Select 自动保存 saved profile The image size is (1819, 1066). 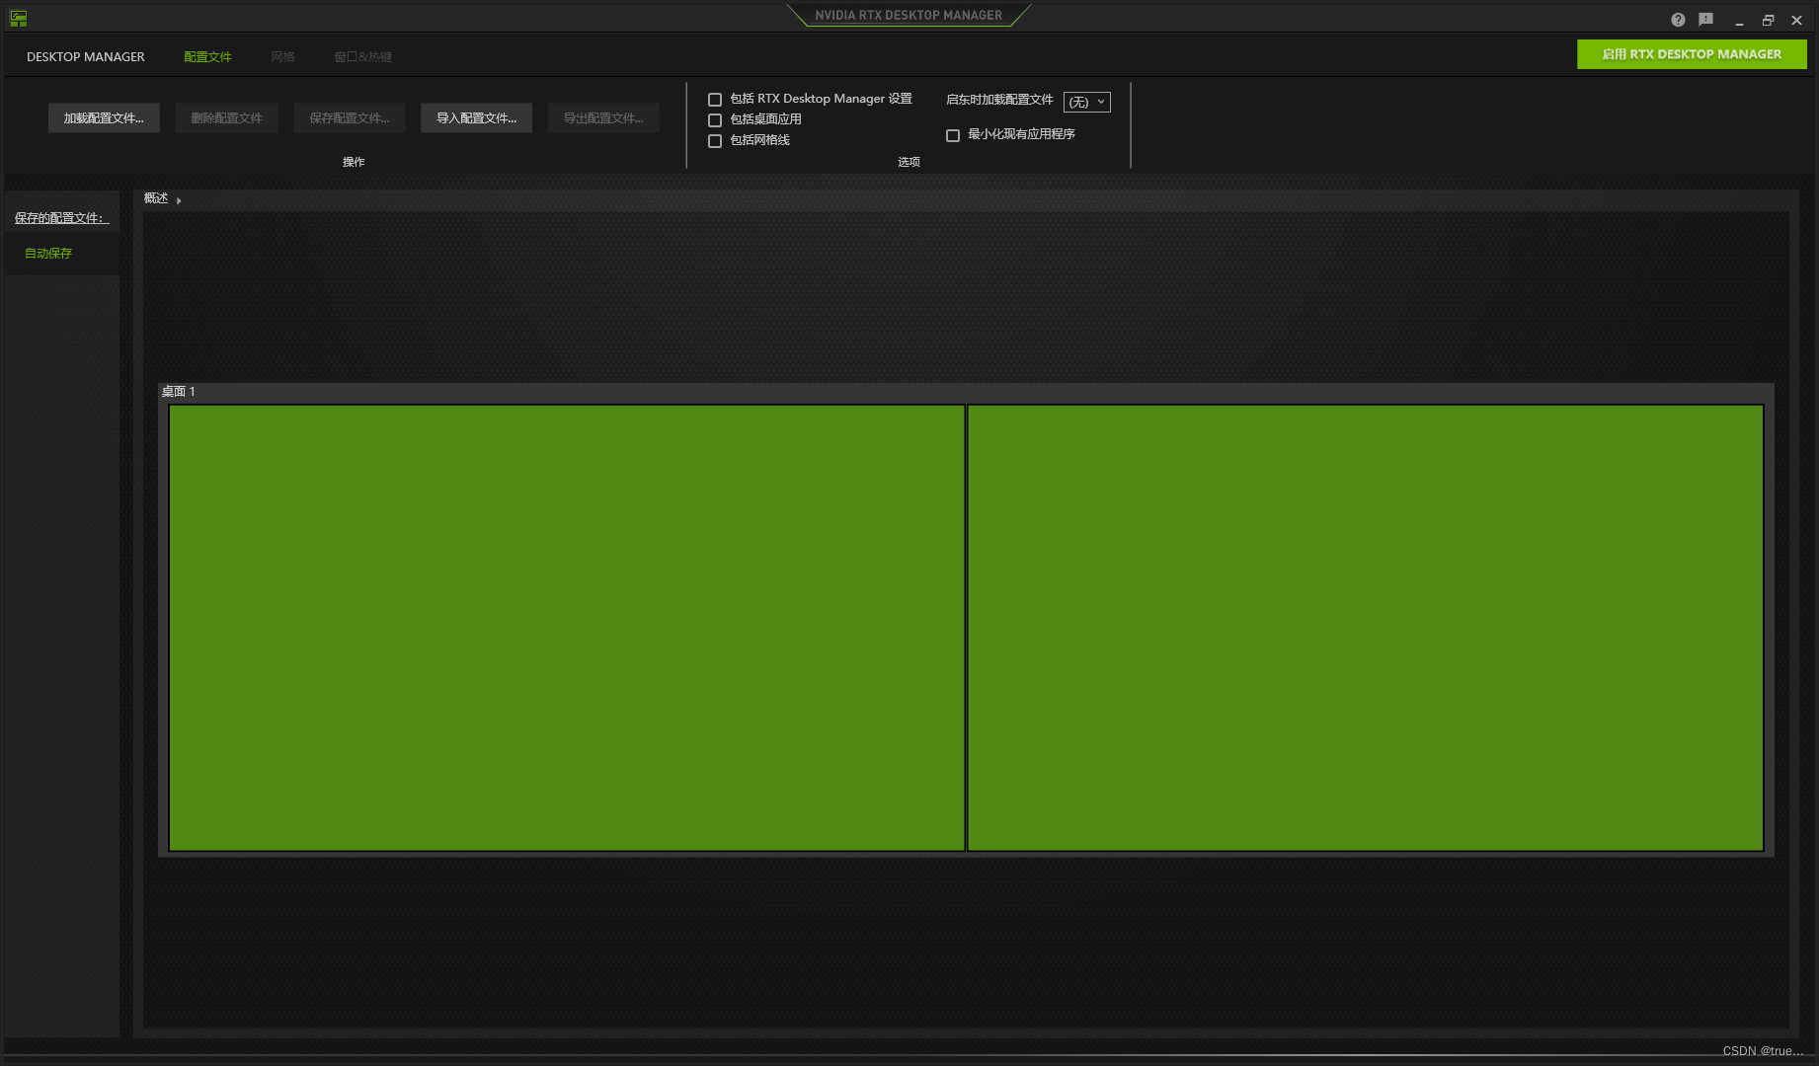pos(48,254)
